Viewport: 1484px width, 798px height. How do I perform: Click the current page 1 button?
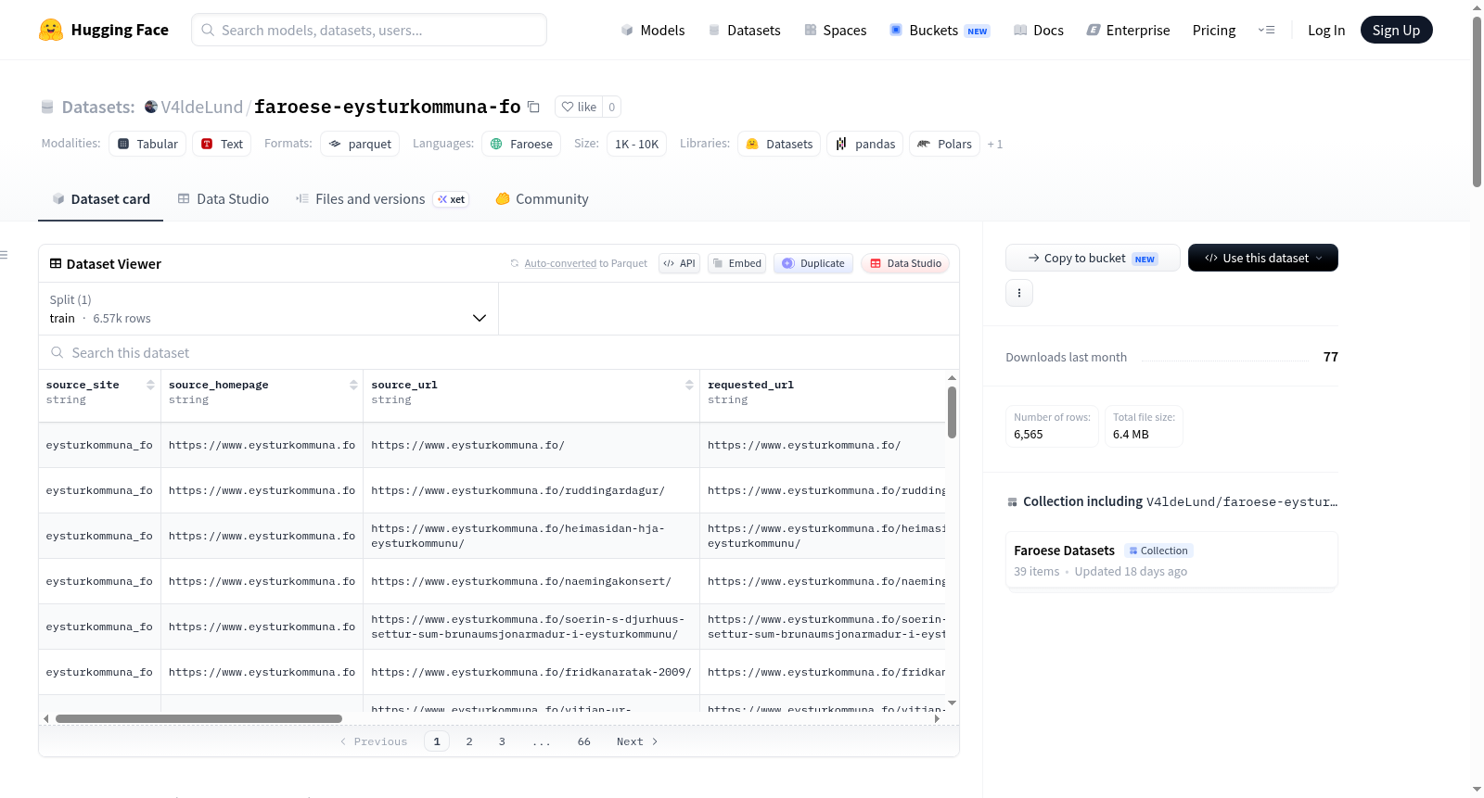(437, 741)
